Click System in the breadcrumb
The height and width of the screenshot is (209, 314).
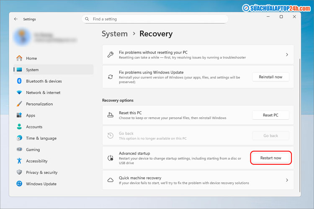(115, 34)
